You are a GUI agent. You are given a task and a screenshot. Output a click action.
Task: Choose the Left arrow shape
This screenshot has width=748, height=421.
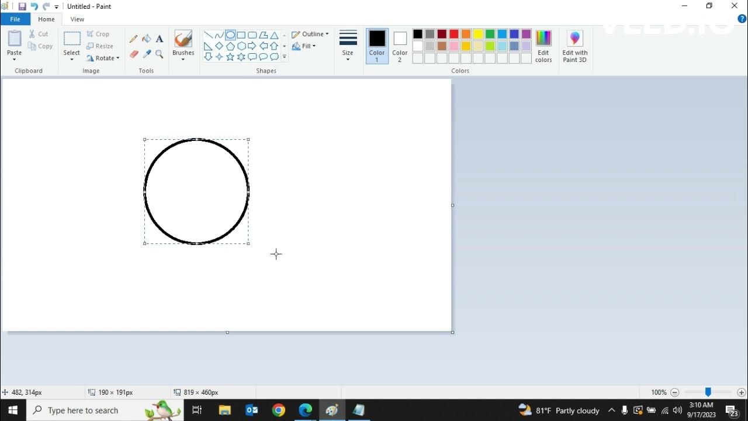264,46
